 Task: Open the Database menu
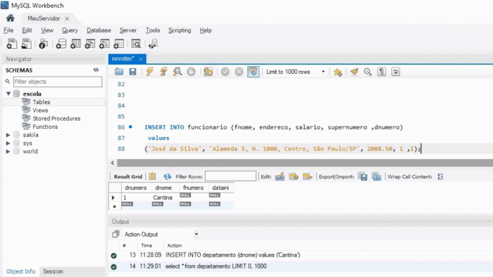pos(99,30)
